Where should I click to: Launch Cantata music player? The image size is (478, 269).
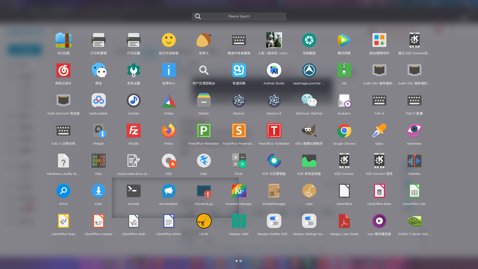(134, 101)
